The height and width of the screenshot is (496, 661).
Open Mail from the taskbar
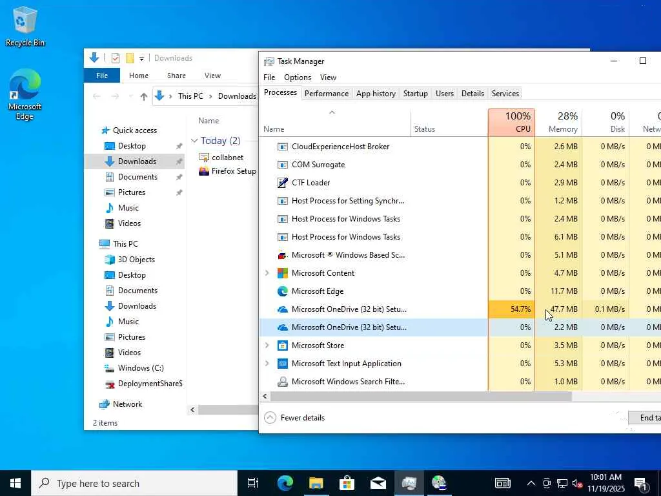tap(378, 483)
